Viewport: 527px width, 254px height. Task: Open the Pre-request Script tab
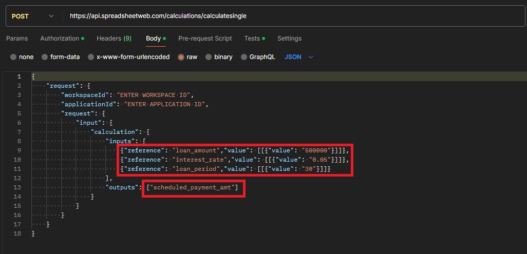(205, 38)
